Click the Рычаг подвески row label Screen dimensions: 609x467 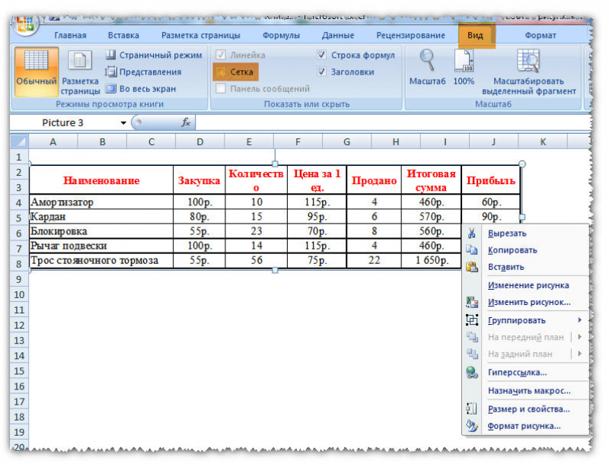point(69,246)
